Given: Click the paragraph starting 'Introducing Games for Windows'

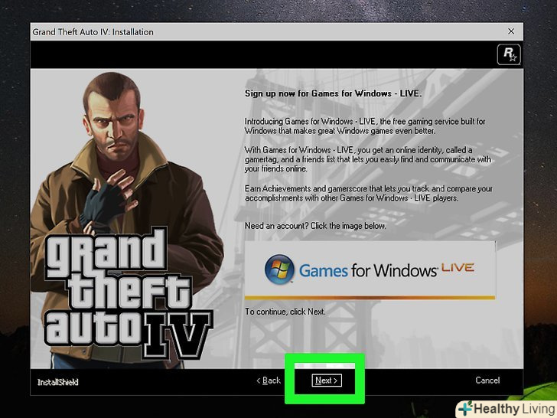Looking at the screenshot, I should click(365, 126).
